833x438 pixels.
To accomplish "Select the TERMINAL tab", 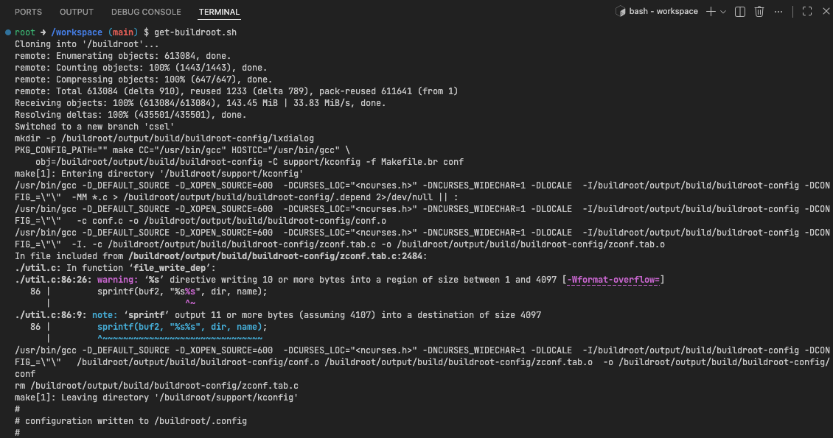I will pyautogui.click(x=219, y=12).
